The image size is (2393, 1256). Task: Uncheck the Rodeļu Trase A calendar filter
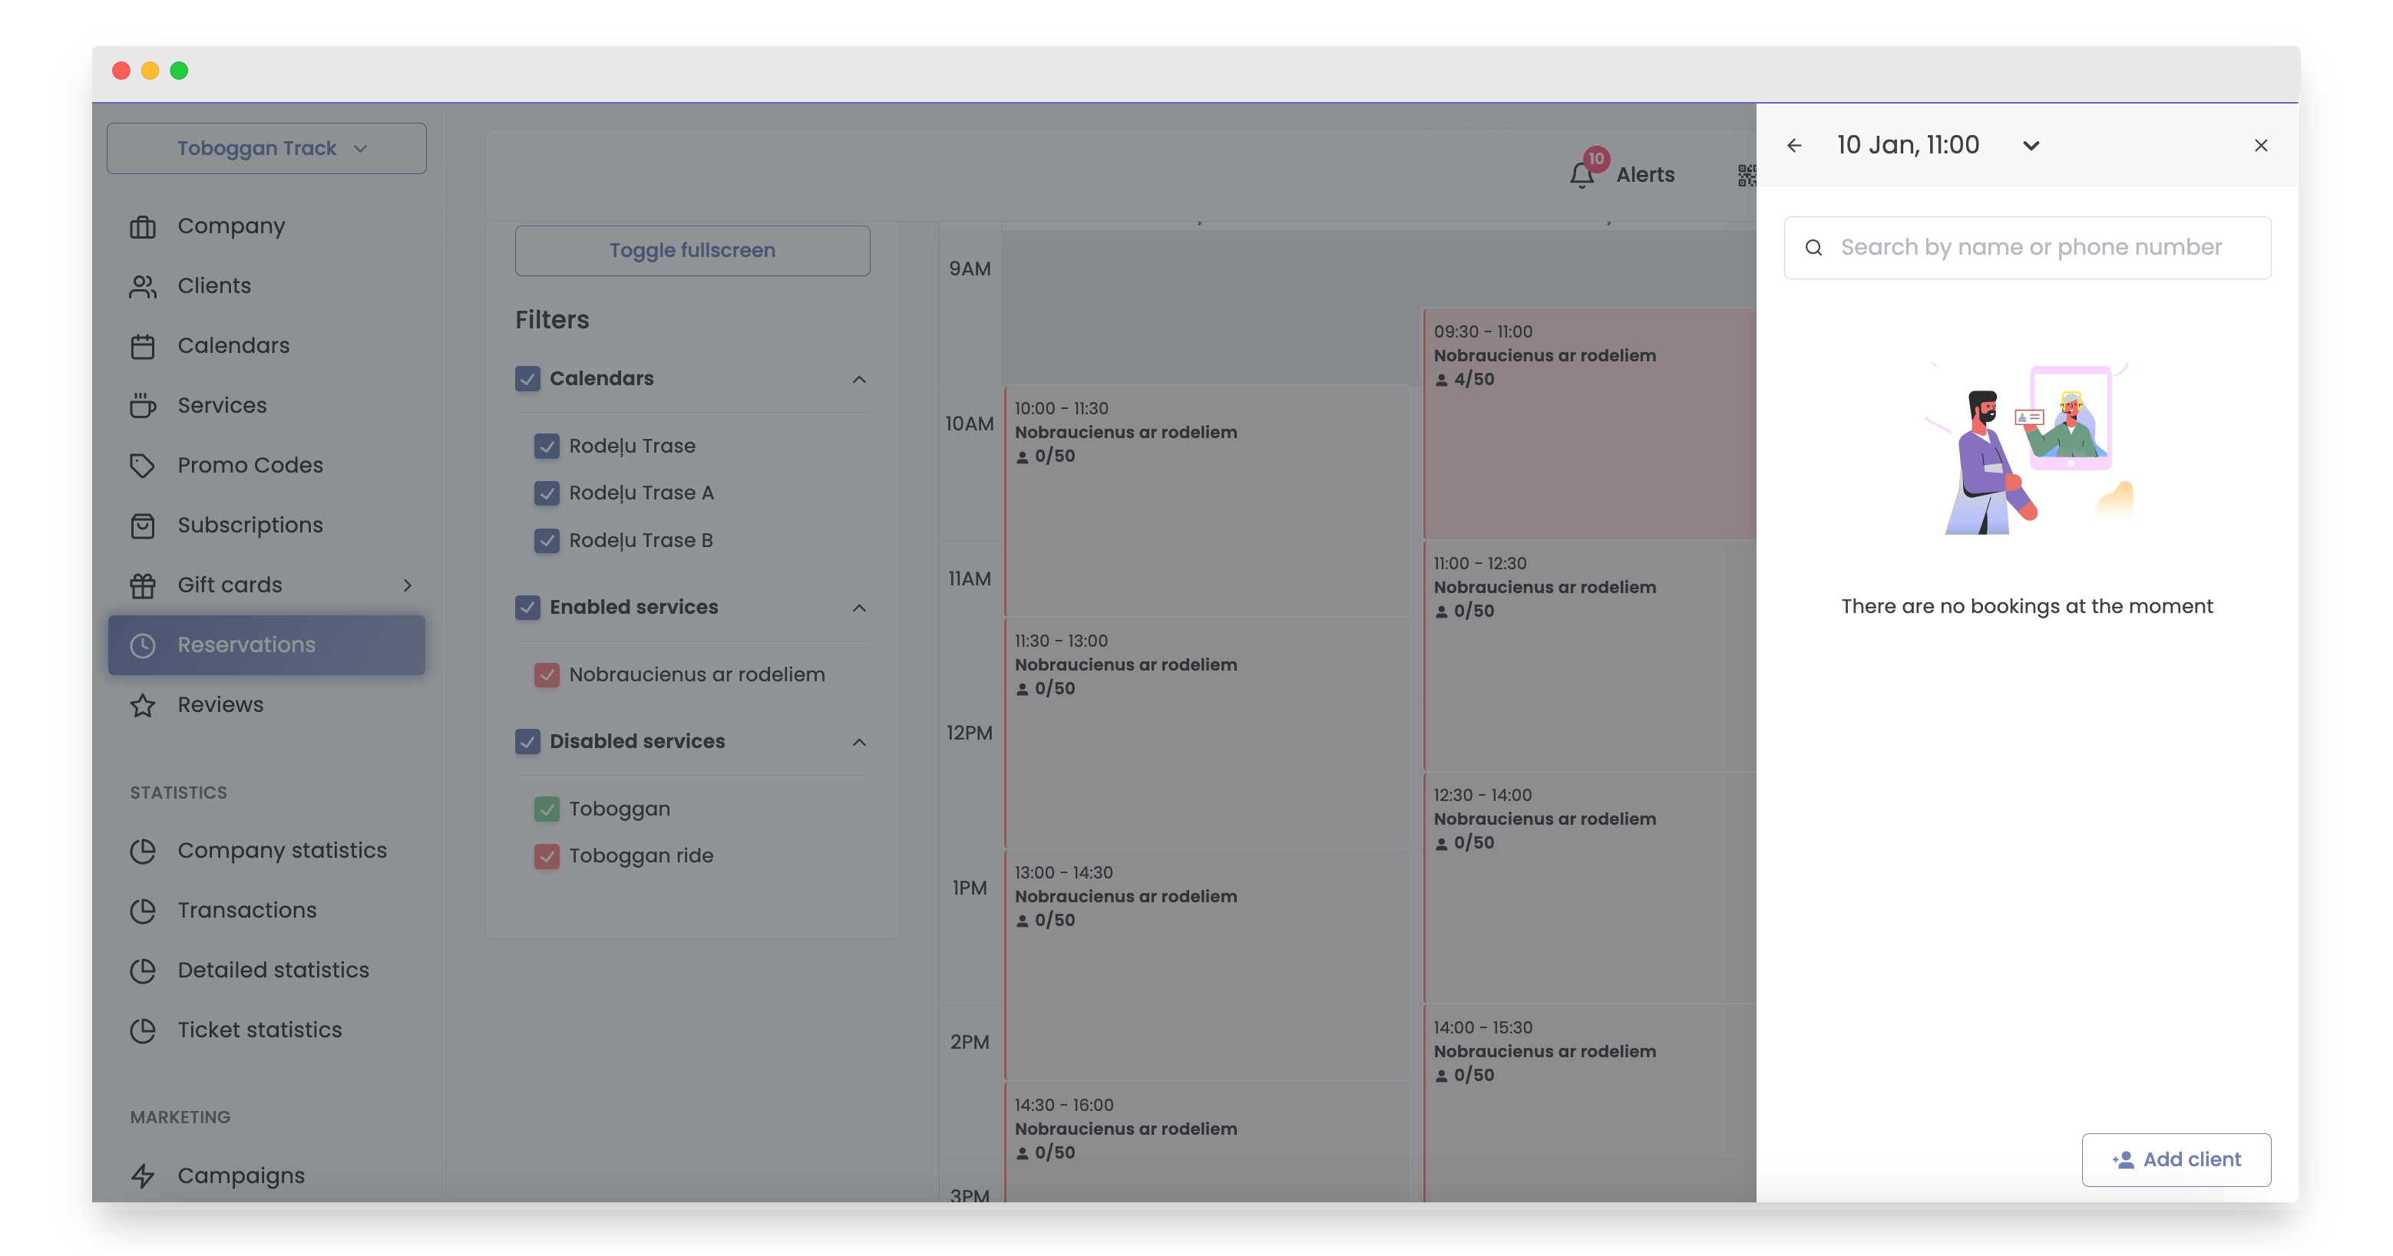547,493
